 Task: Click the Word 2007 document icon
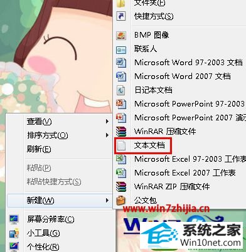[121, 76]
